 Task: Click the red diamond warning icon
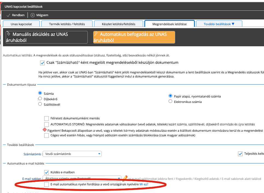(x=45, y=130)
